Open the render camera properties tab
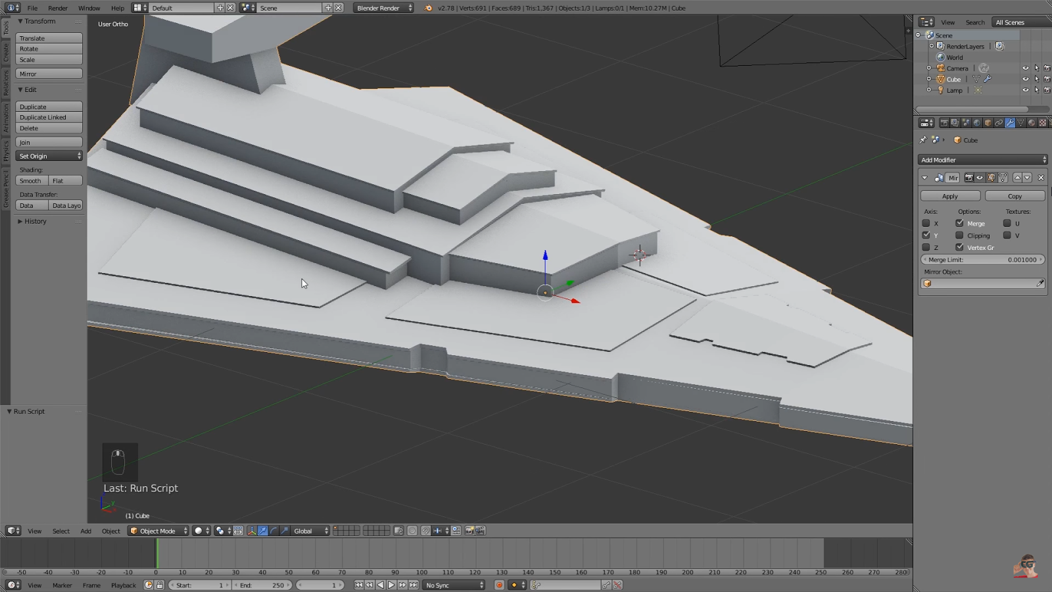Image resolution: width=1052 pixels, height=592 pixels. [944, 123]
